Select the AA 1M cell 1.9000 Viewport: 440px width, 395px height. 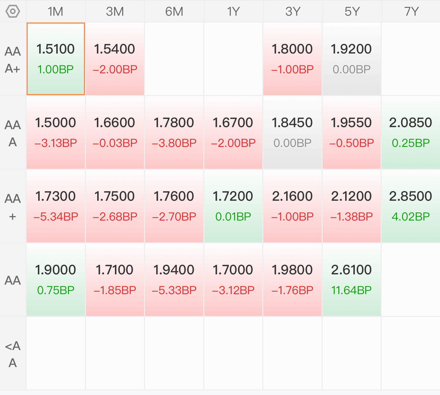56,280
